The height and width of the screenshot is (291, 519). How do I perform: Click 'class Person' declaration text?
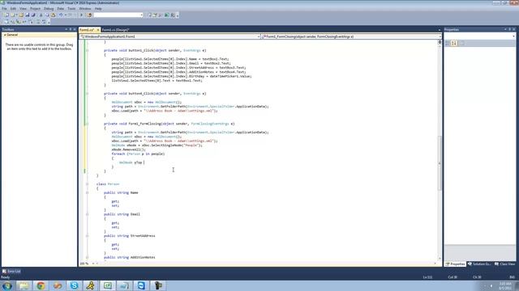point(108,184)
